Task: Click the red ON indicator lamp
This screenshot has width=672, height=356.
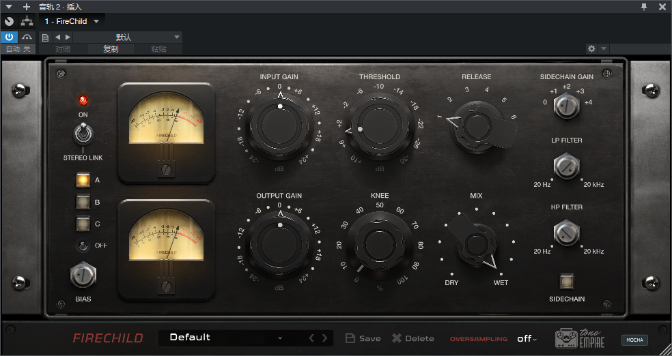Action: pyautogui.click(x=83, y=100)
